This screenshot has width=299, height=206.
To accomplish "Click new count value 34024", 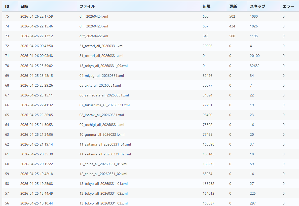I will point(207,95).
